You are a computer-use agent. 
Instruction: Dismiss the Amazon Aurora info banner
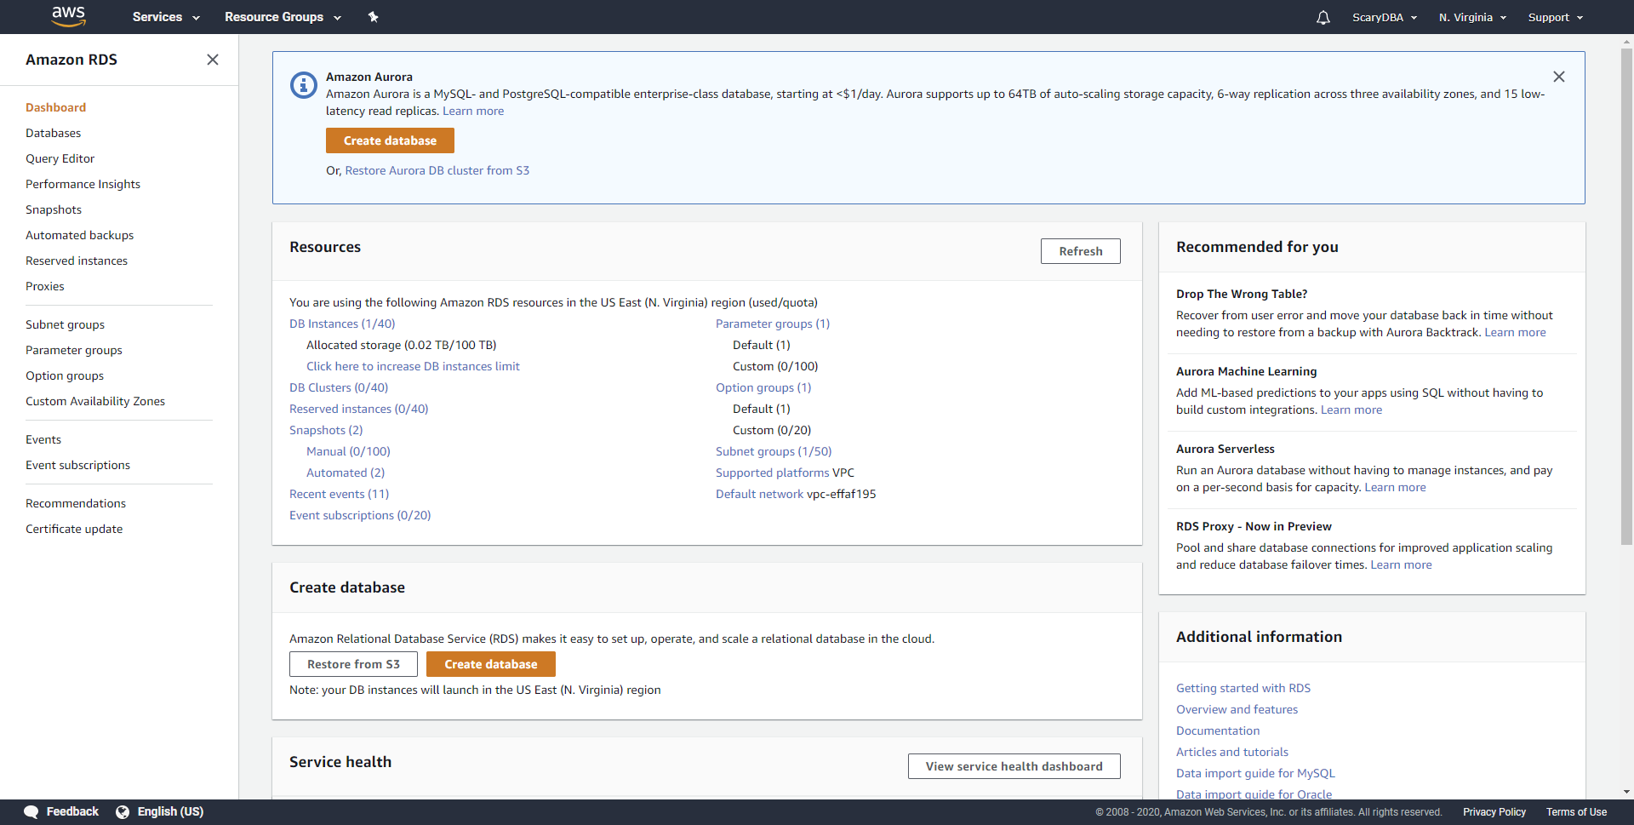click(1558, 77)
